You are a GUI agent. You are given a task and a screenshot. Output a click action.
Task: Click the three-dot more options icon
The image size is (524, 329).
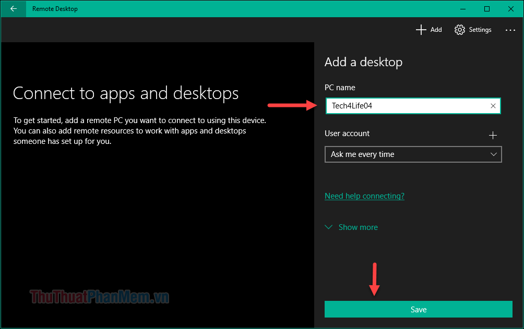(510, 30)
